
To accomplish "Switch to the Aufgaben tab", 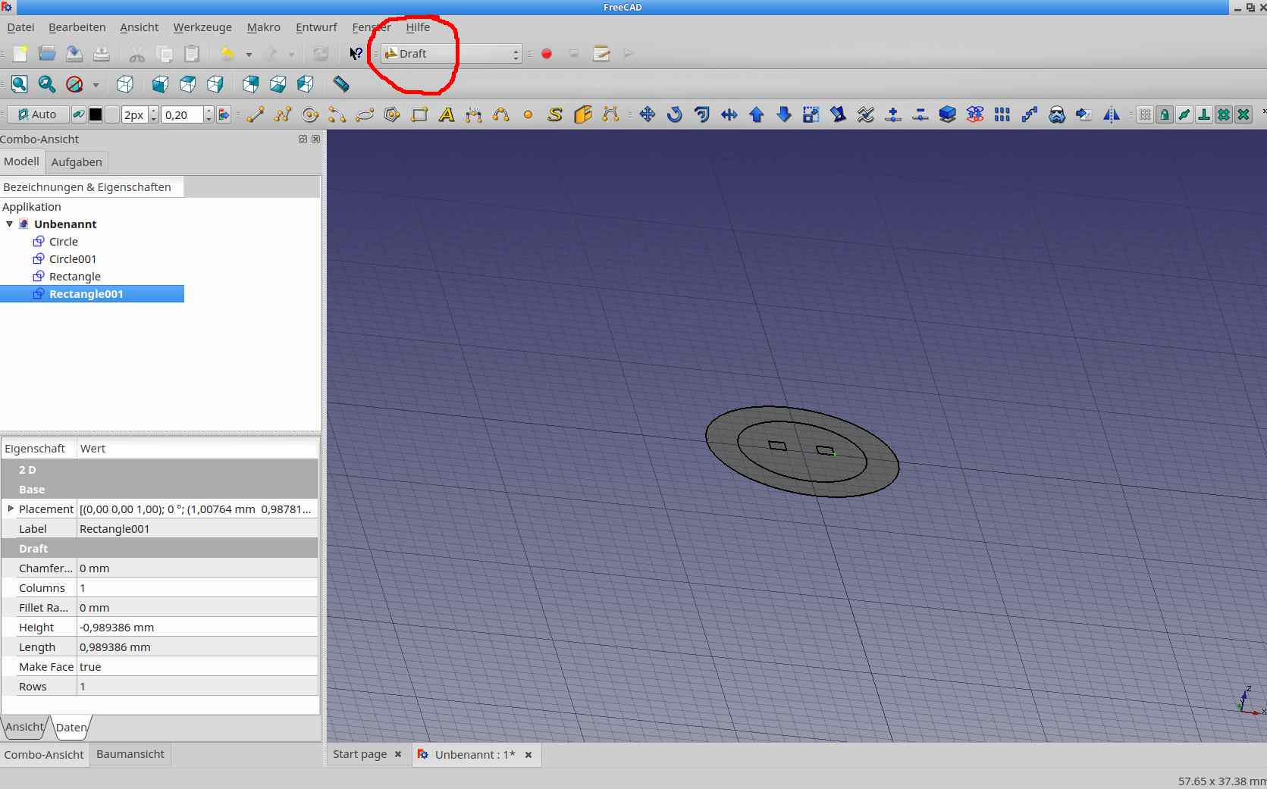I will (x=77, y=162).
